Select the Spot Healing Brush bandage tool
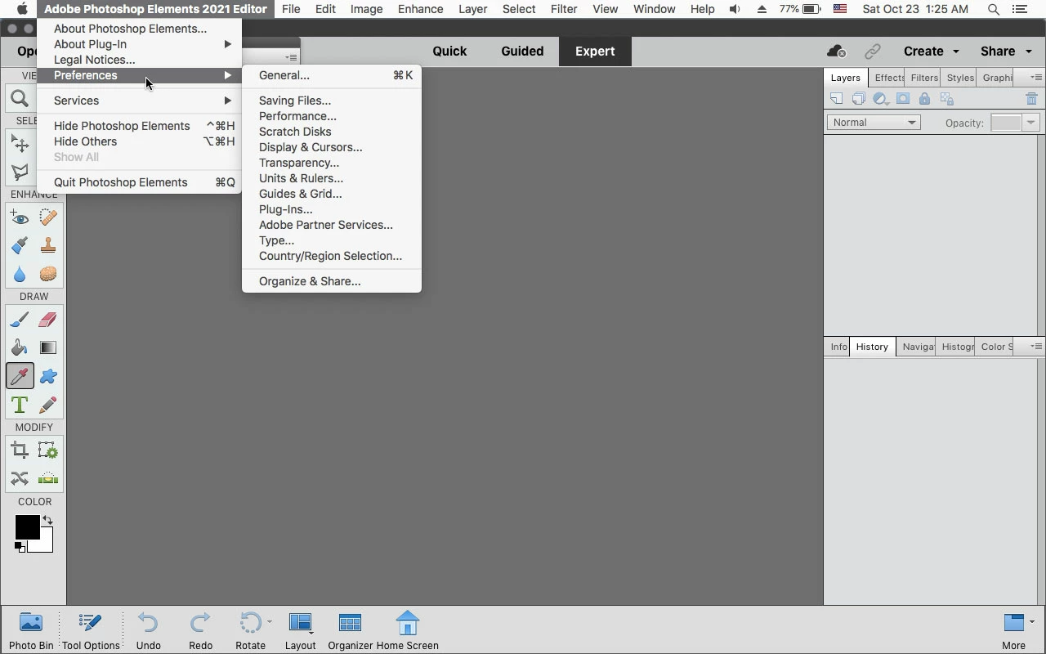Screen dimensions: 1046x654 (x=48, y=217)
